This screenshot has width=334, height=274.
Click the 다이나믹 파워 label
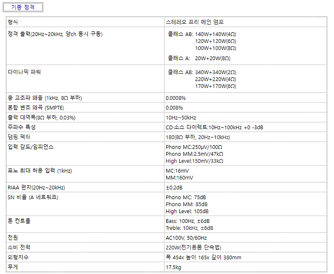(x=24, y=72)
